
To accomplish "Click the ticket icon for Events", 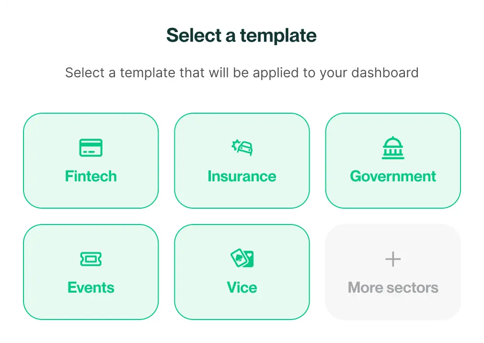I will click(91, 259).
